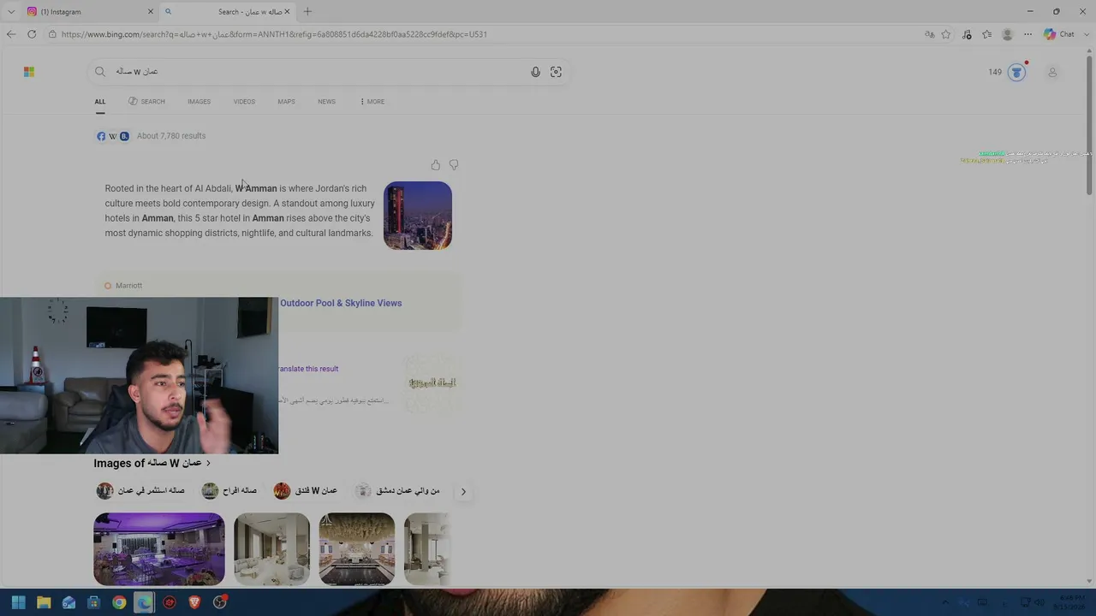Select the من والي عمان دمشق image chip
This screenshot has height=616, width=1096.
[x=397, y=491]
